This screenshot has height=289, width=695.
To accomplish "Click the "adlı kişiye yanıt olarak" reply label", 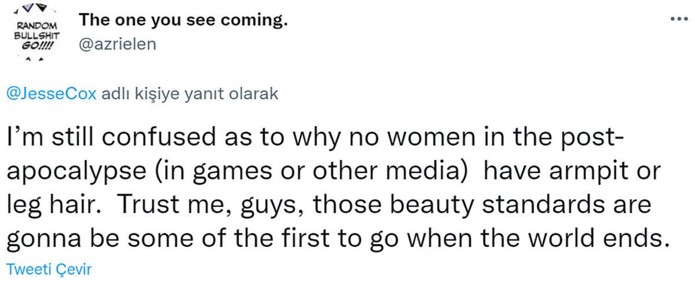I will pos(189,95).
